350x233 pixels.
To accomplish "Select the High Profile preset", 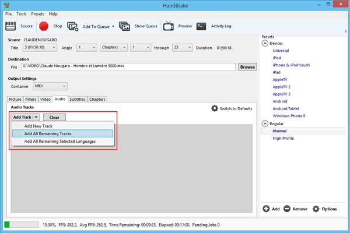I will pyautogui.click(x=283, y=138).
